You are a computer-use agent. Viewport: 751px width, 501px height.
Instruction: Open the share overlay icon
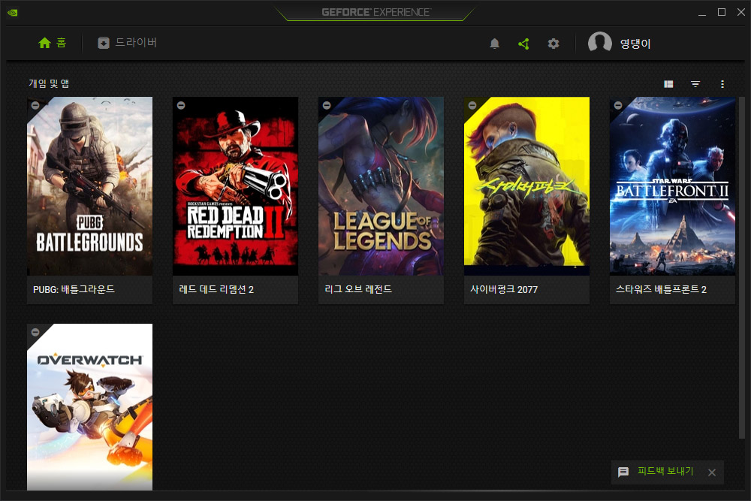coord(524,44)
